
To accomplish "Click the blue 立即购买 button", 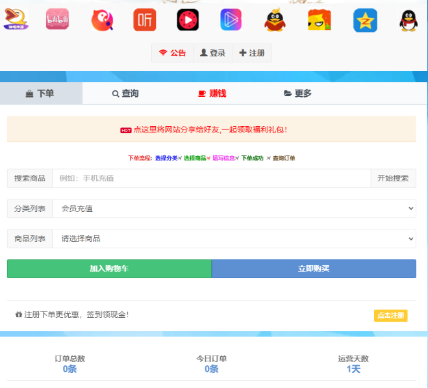I will coord(314,268).
